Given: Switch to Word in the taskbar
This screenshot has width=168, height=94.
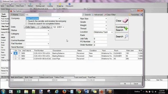Looking at the screenshot, I should coord(87,91).
